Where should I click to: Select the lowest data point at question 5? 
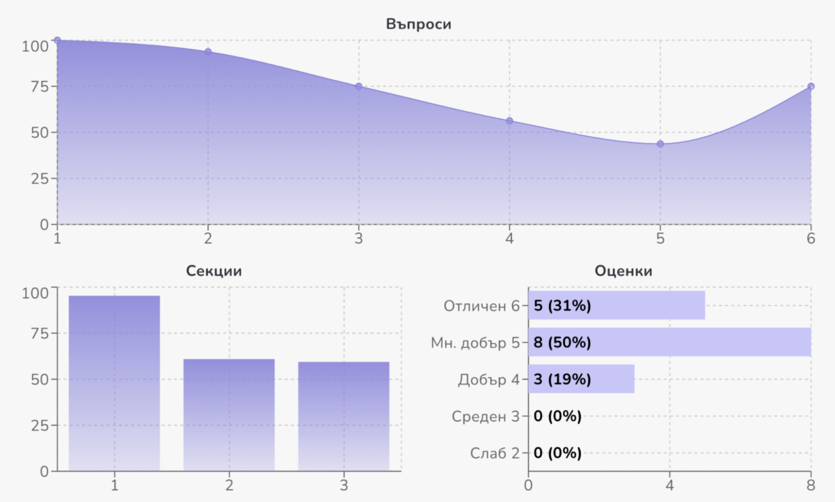tap(660, 144)
